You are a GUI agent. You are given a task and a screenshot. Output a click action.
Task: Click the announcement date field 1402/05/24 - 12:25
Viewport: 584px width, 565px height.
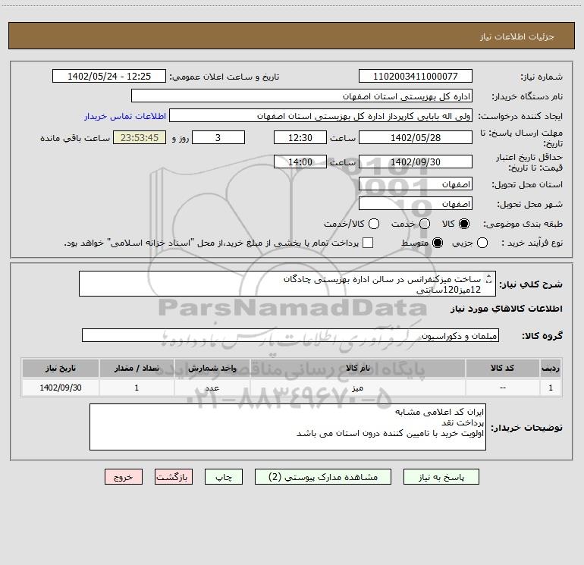coord(108,76)
